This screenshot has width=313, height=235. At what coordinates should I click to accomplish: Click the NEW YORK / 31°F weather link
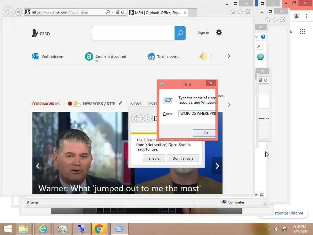99,103
